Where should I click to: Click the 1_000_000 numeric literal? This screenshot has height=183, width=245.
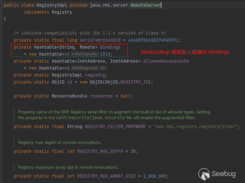tap(155, 176)
